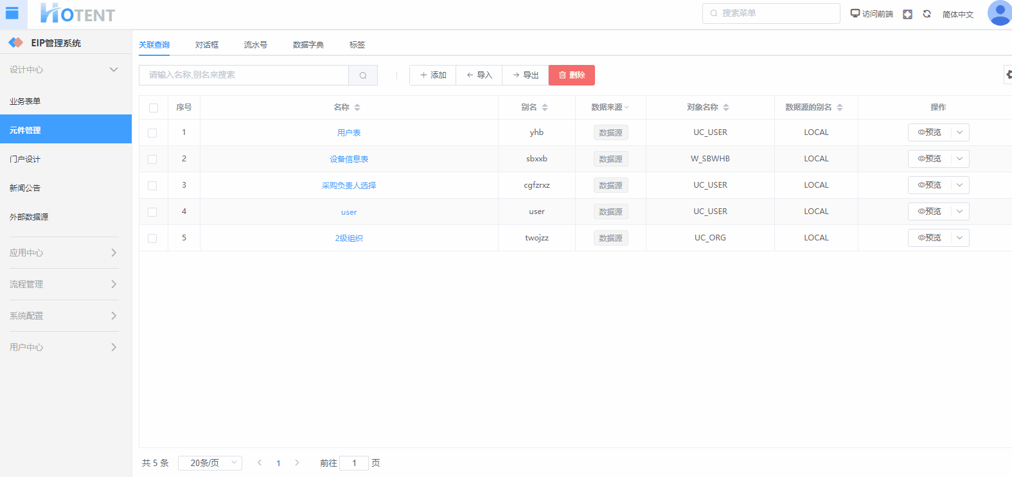1012x477 pixels.
Task: Open the 设备信息表 link
Action: [349, 159]
